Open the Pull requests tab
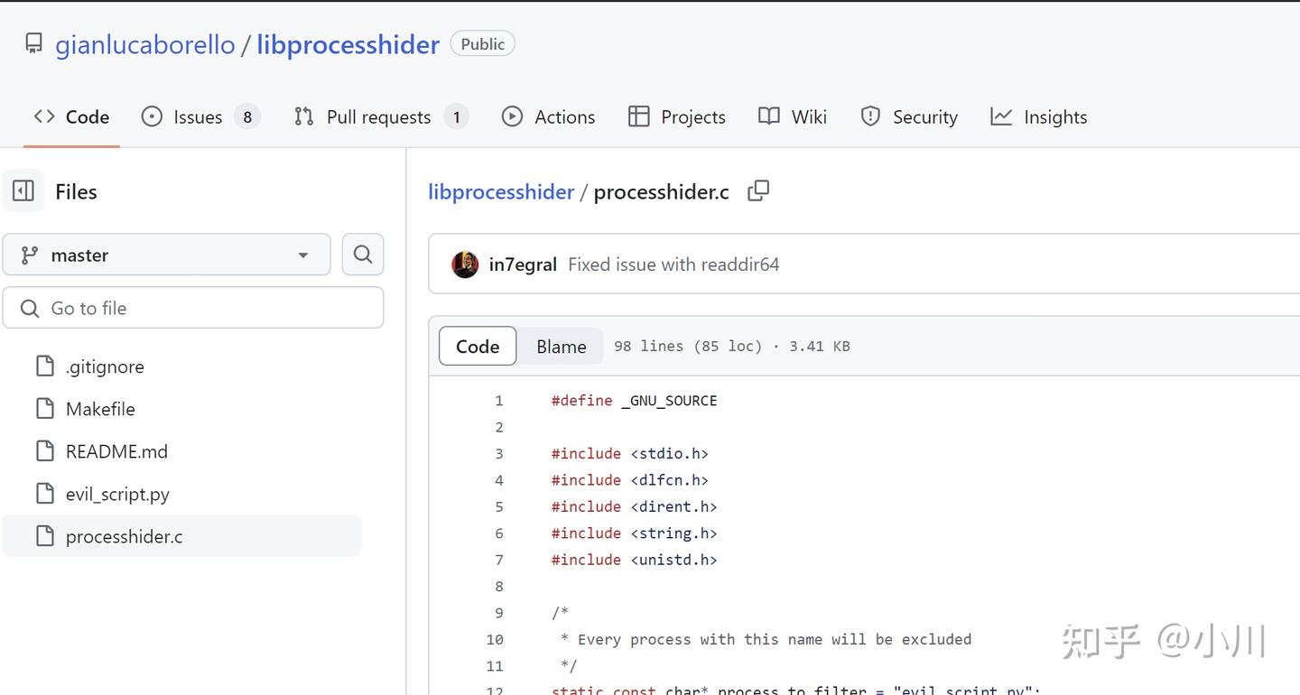The width and height of the screenshot is (1300, 695). tap(381, 116)
